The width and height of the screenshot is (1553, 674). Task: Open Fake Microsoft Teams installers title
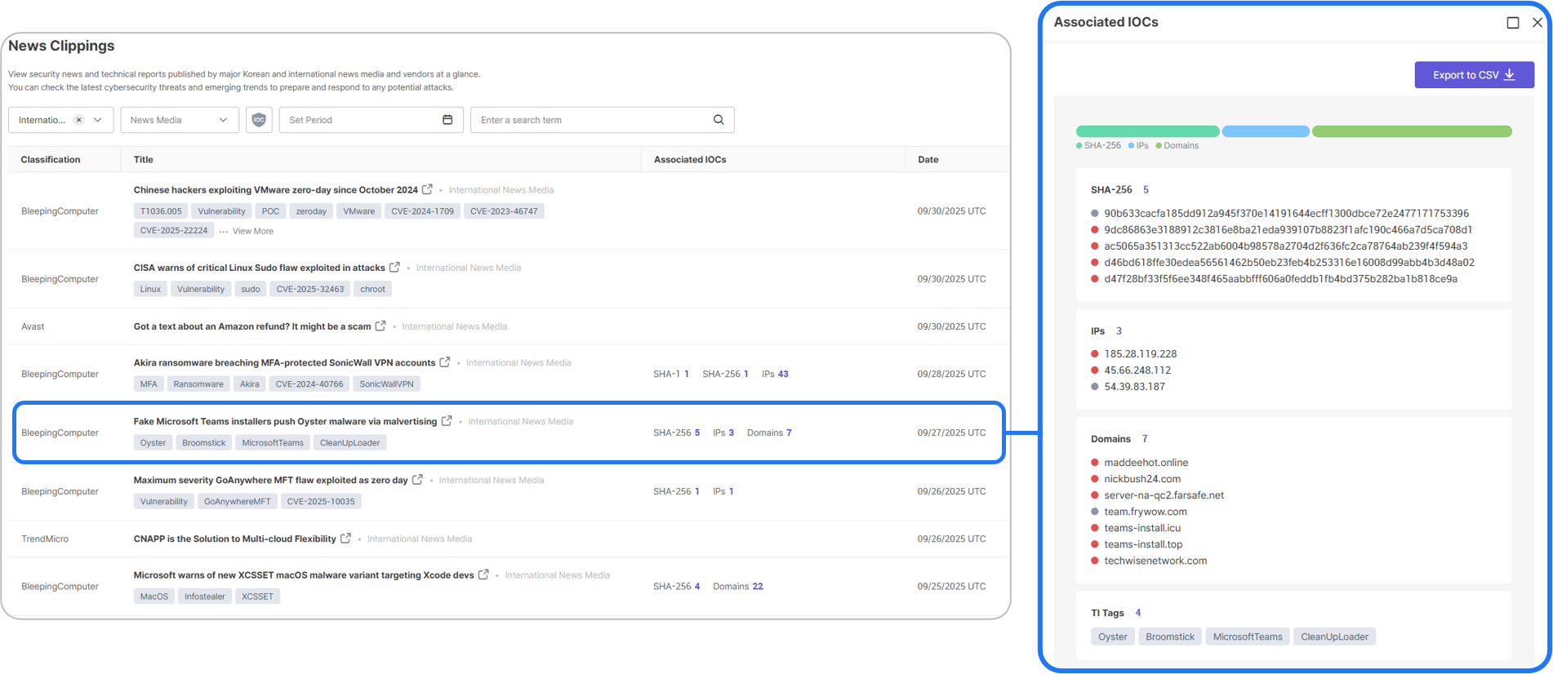coord(285,422)
